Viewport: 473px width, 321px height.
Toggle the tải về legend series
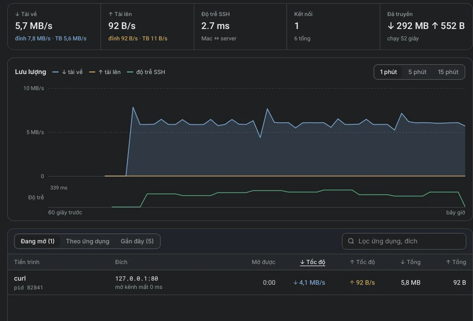point(67,72)
